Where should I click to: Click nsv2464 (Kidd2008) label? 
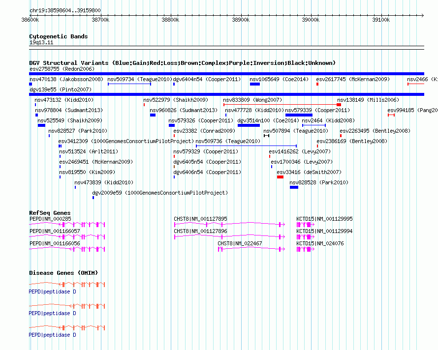(x=328, y=120)
